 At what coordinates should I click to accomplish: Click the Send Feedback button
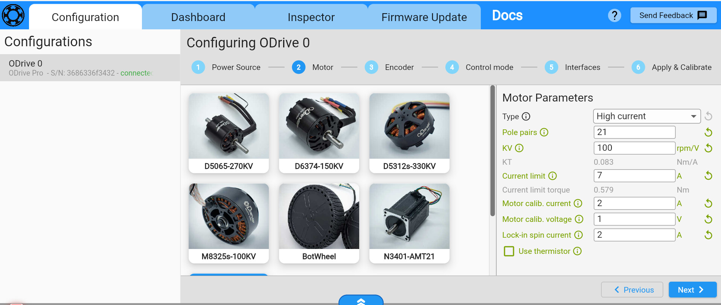coord(673,15)
